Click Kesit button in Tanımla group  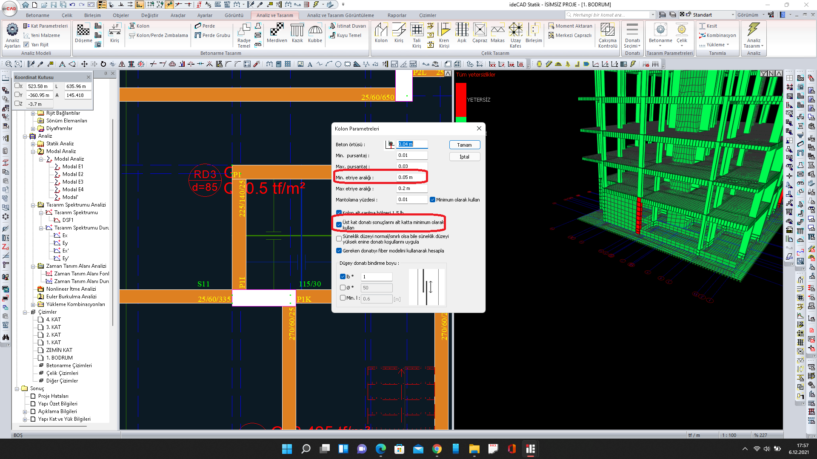click(708, 26)
